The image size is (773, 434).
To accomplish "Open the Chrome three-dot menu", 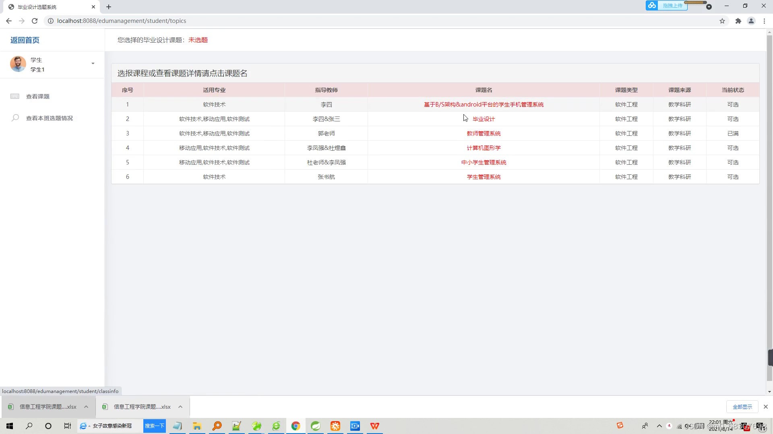I will point(764,21).
